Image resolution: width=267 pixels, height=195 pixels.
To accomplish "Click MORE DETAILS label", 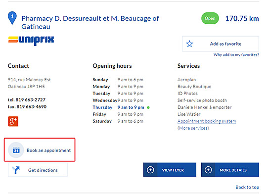I will 233,170.
